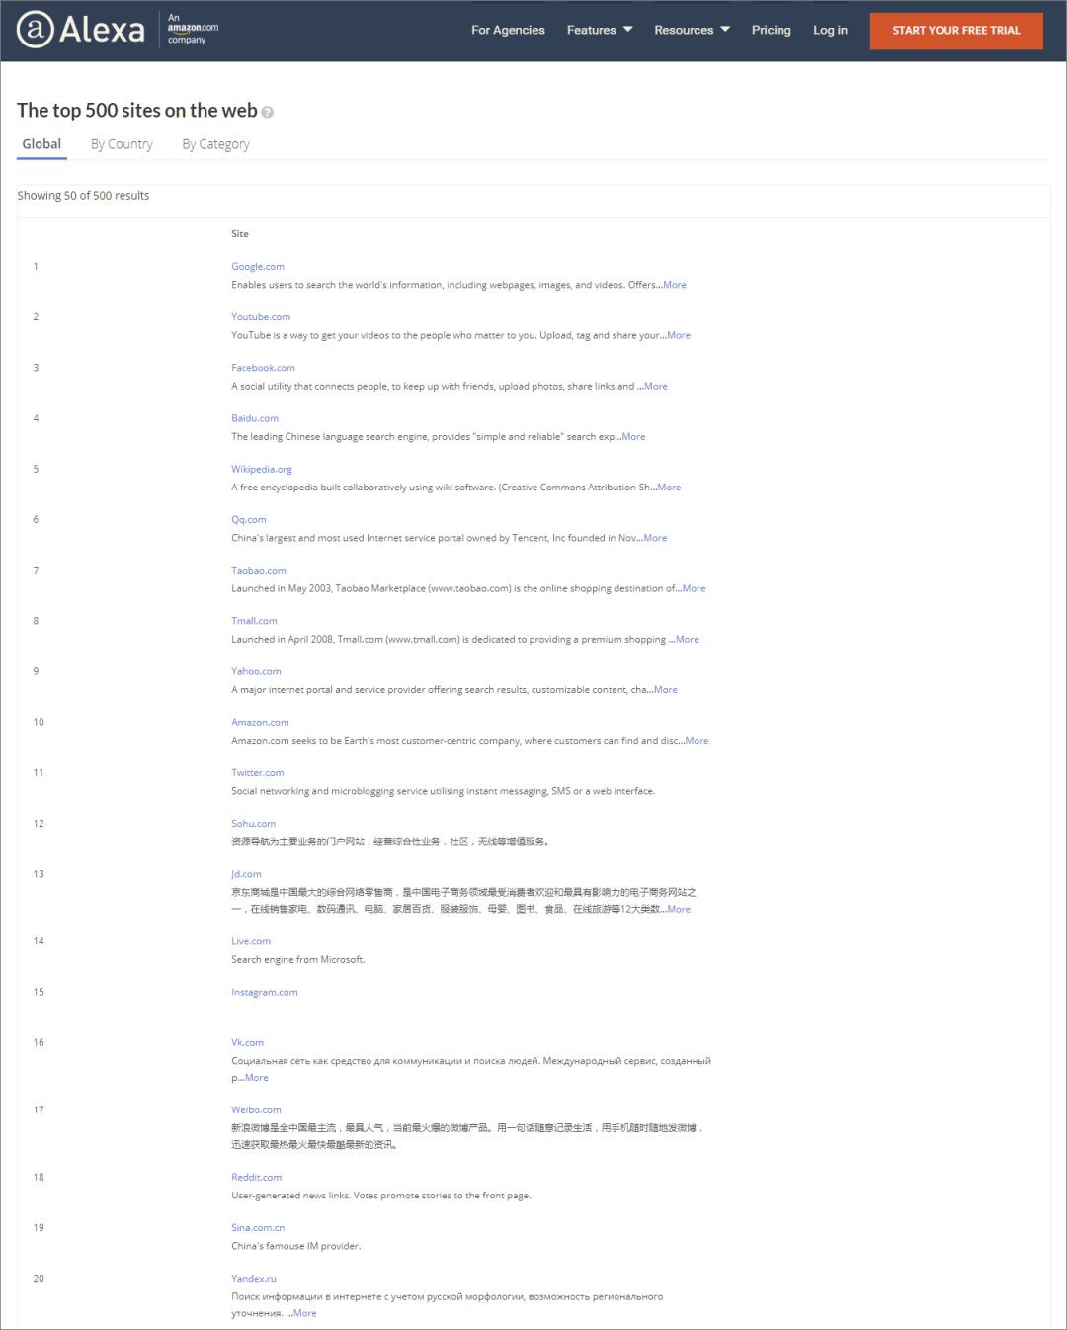Click the Twitter 'Social networking and microblogging' description
The height and width of the screenshot is (1330, 1067).
tap(444, 791)
